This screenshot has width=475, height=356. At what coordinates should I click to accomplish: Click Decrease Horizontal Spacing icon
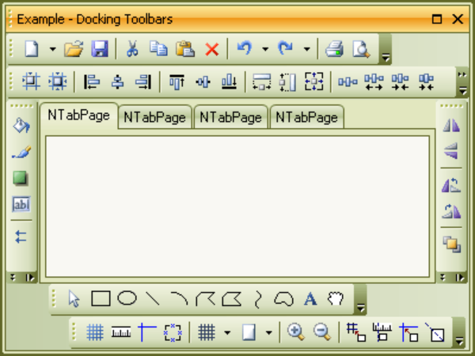[x=400, y=82]
